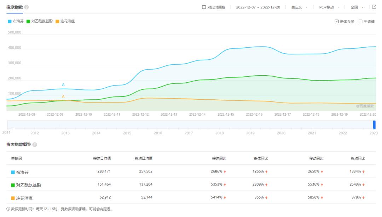Click red up arrow beside 2686%

click(x=225, y=172)
